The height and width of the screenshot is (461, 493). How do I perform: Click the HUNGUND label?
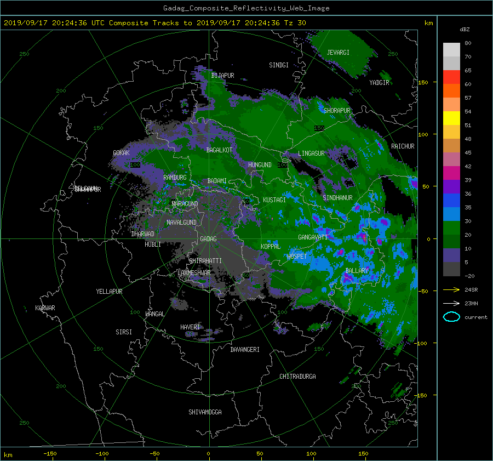(x=260, y=165)
